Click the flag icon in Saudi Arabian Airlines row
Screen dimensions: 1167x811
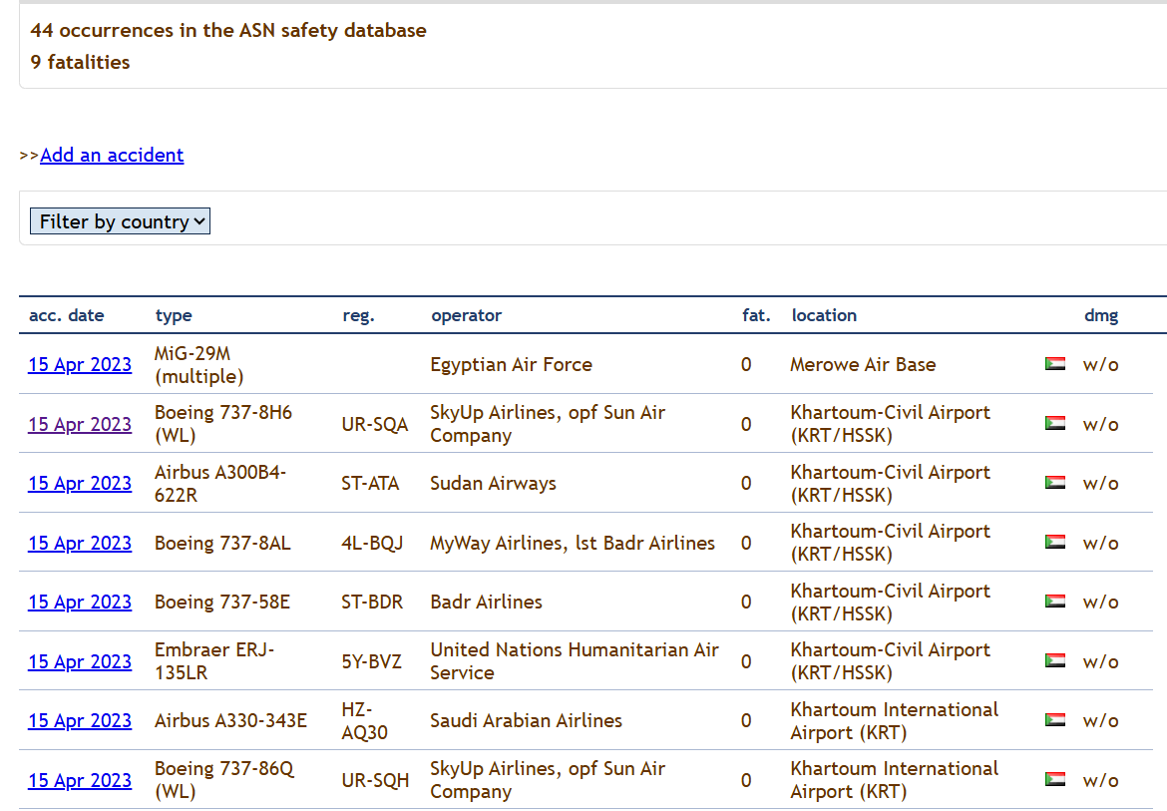click(x=1054, y=719)
